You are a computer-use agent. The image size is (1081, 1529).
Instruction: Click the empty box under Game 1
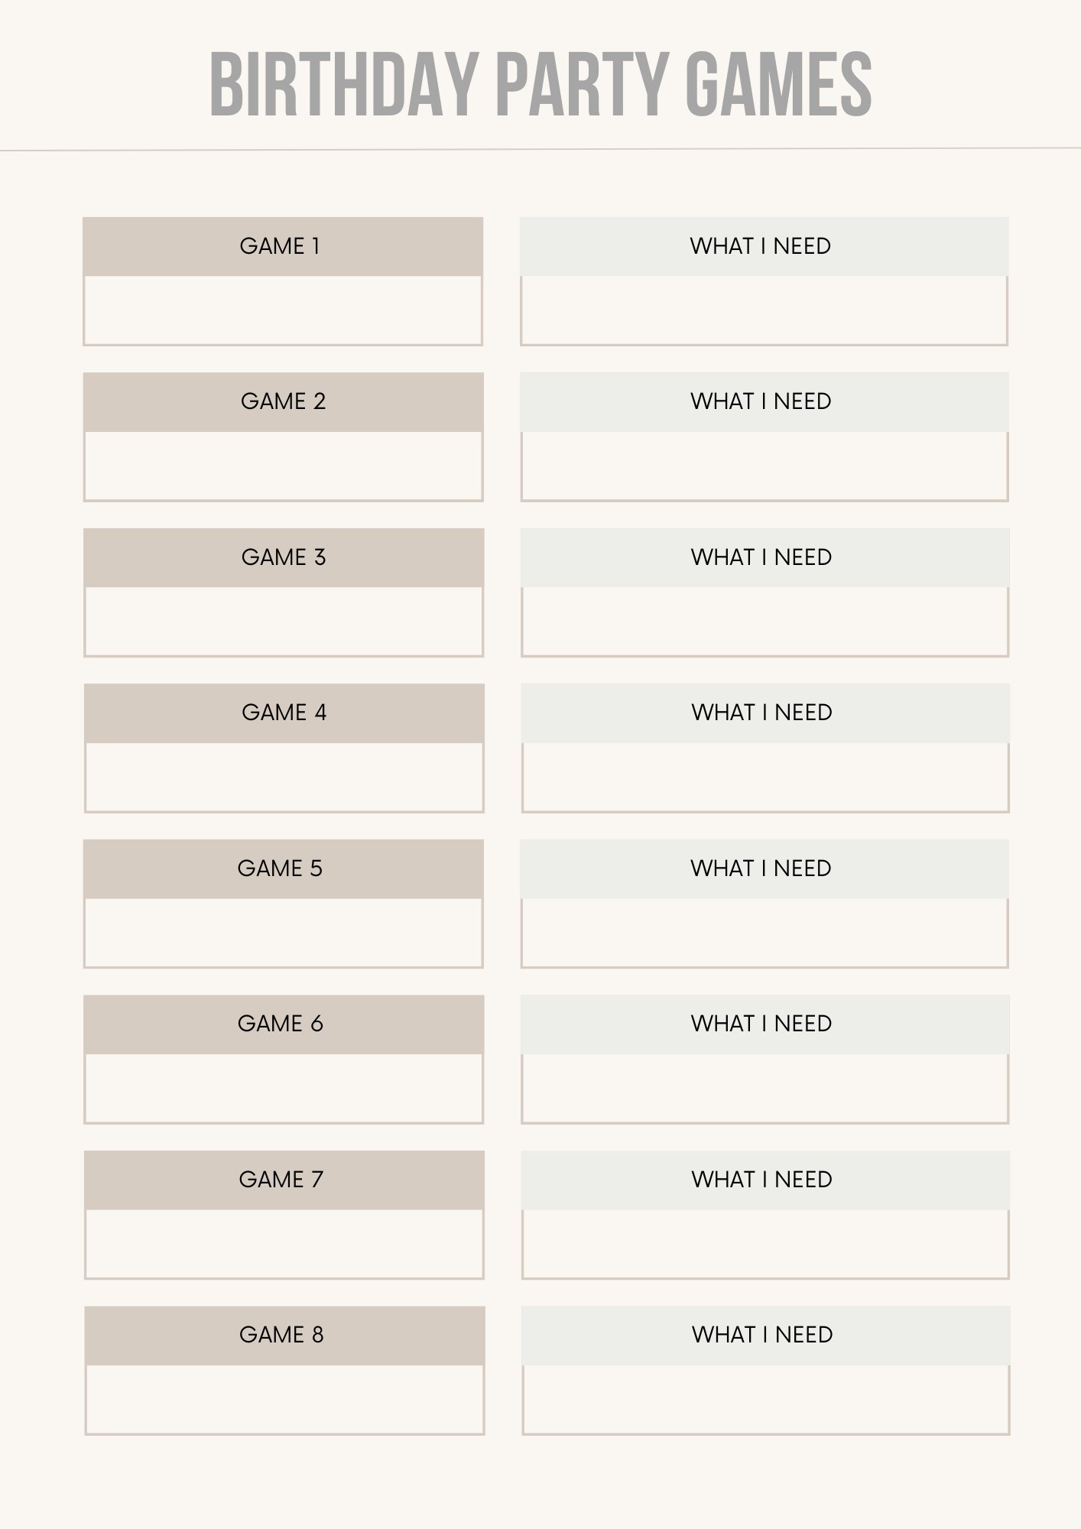[x=283, y=310]
